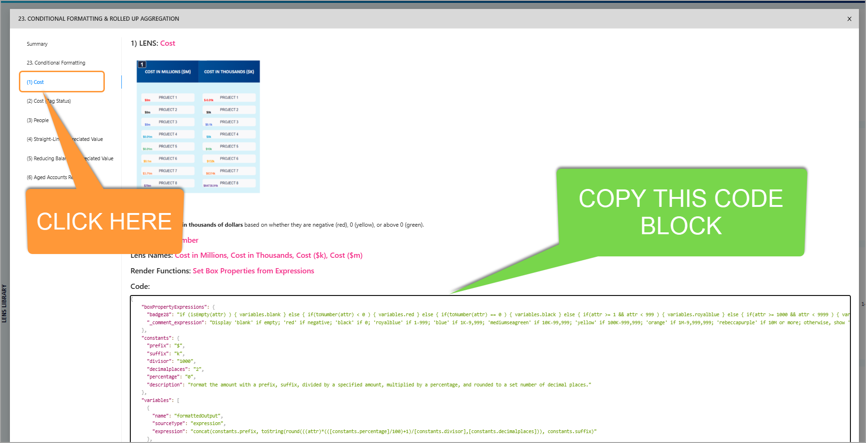Click the 'Cost in Millions,' lens name link
The image size is (866, 443).
pos(201,255)
